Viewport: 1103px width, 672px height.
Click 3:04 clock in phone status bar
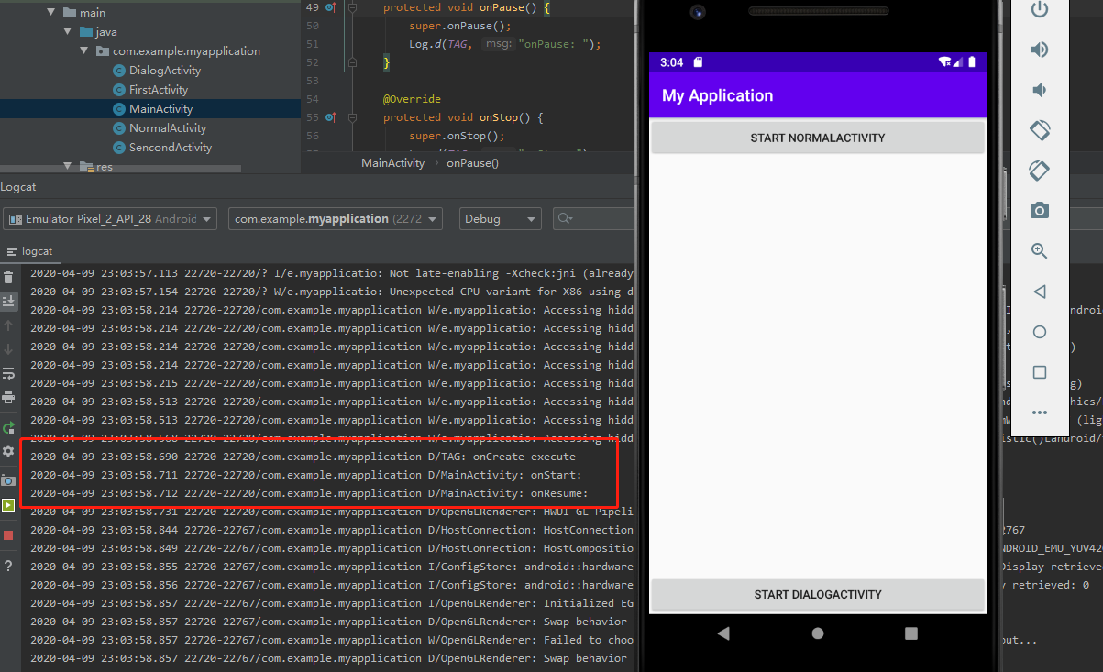pyautogui.click(x=672, y=62)
